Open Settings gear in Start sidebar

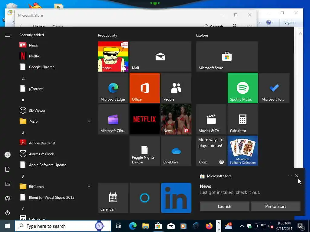click(x=8, y=198)
